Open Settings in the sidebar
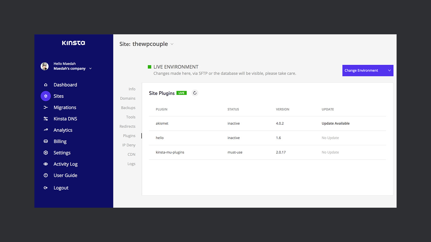This screenshot has width=431, height=242. [62, 153]
